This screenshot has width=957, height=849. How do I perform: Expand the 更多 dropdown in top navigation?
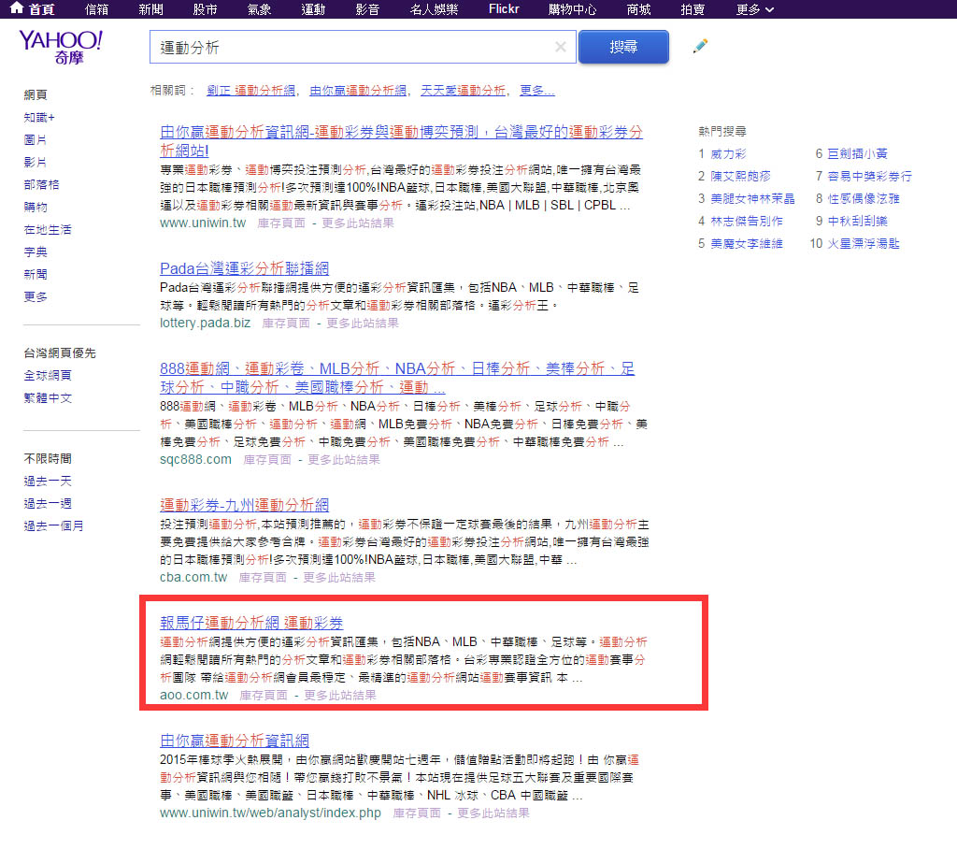tap(755, 9)
